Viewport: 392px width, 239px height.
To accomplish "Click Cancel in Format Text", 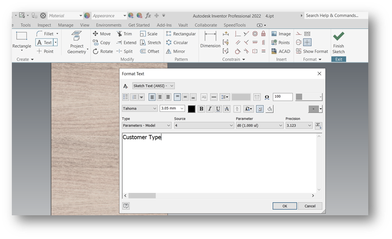I will (310, 206).
